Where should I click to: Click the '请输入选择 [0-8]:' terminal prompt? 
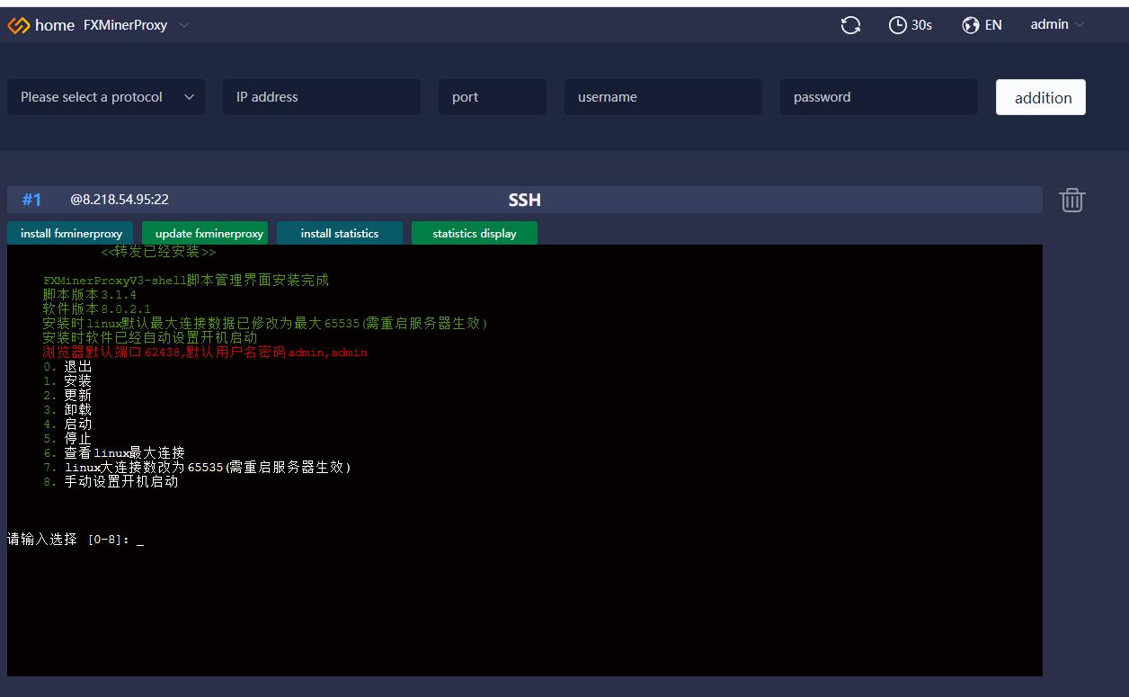[68, 540]
